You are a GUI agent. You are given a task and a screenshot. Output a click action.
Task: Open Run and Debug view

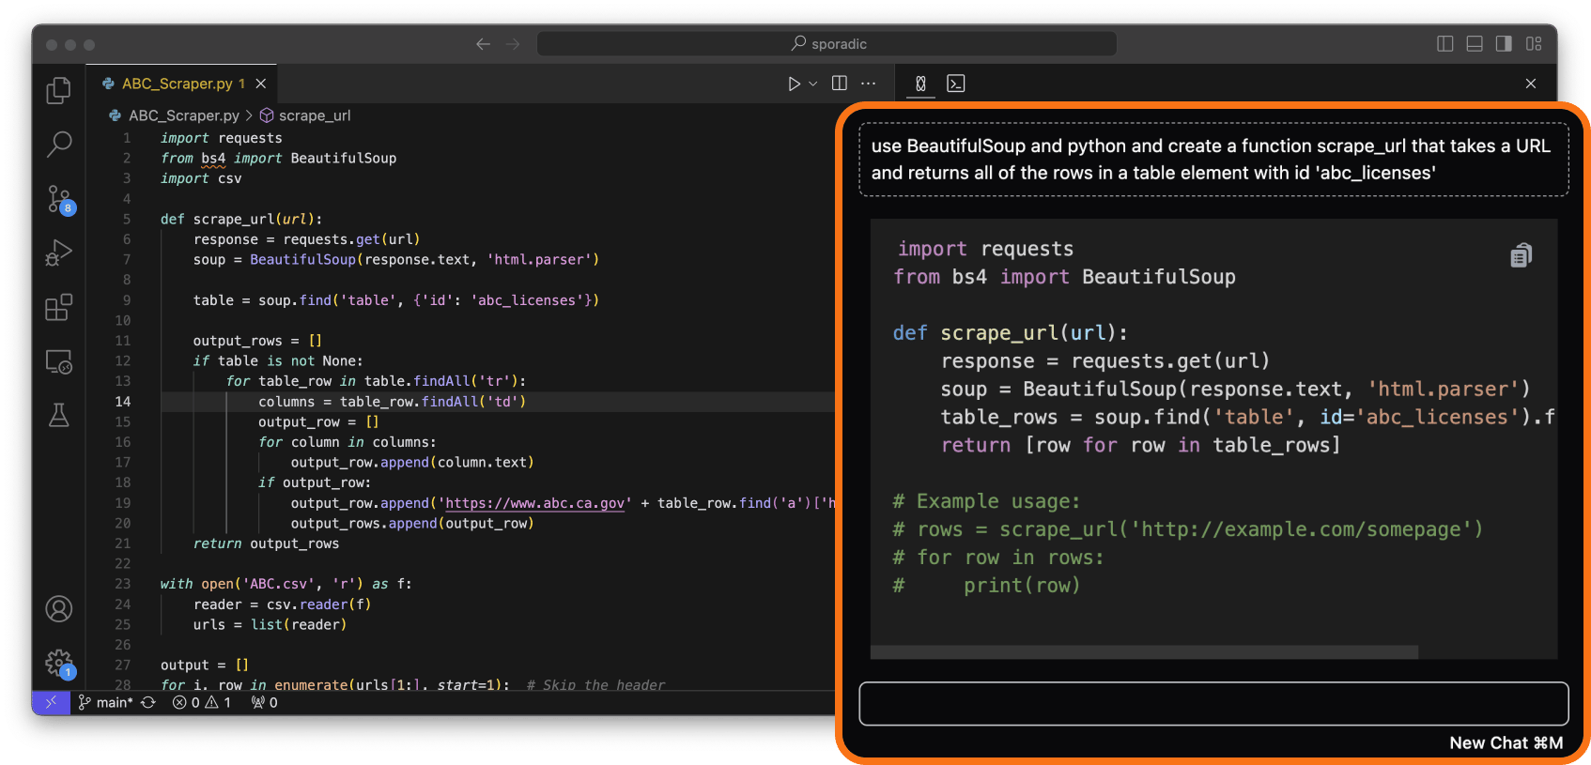coord(58,253)
